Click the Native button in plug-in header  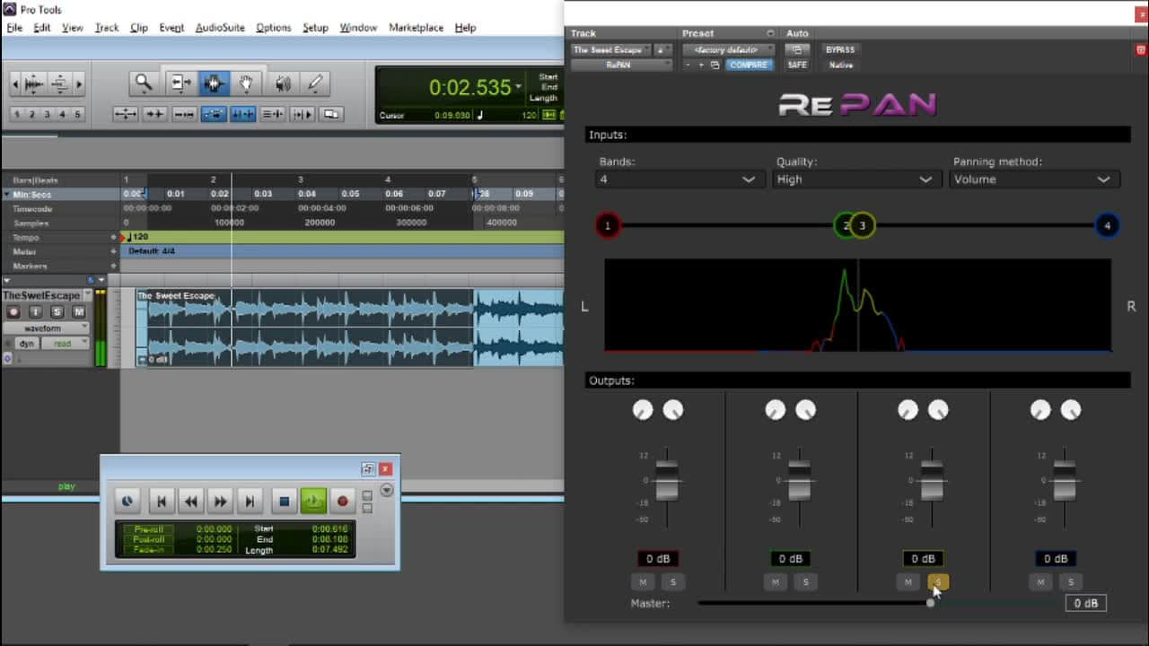click(x=841, y=65)
